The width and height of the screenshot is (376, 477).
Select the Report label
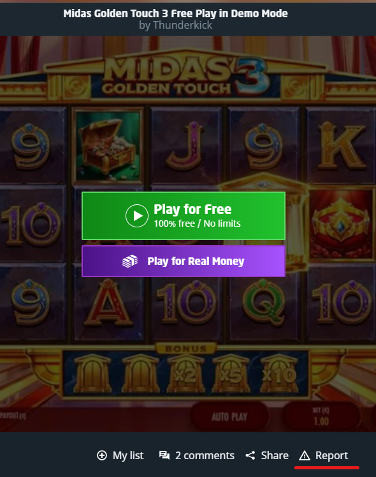(331, 455)
